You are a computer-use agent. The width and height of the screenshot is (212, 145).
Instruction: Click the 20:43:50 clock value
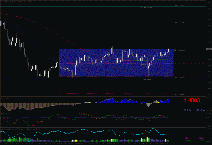tap(201, 110)
